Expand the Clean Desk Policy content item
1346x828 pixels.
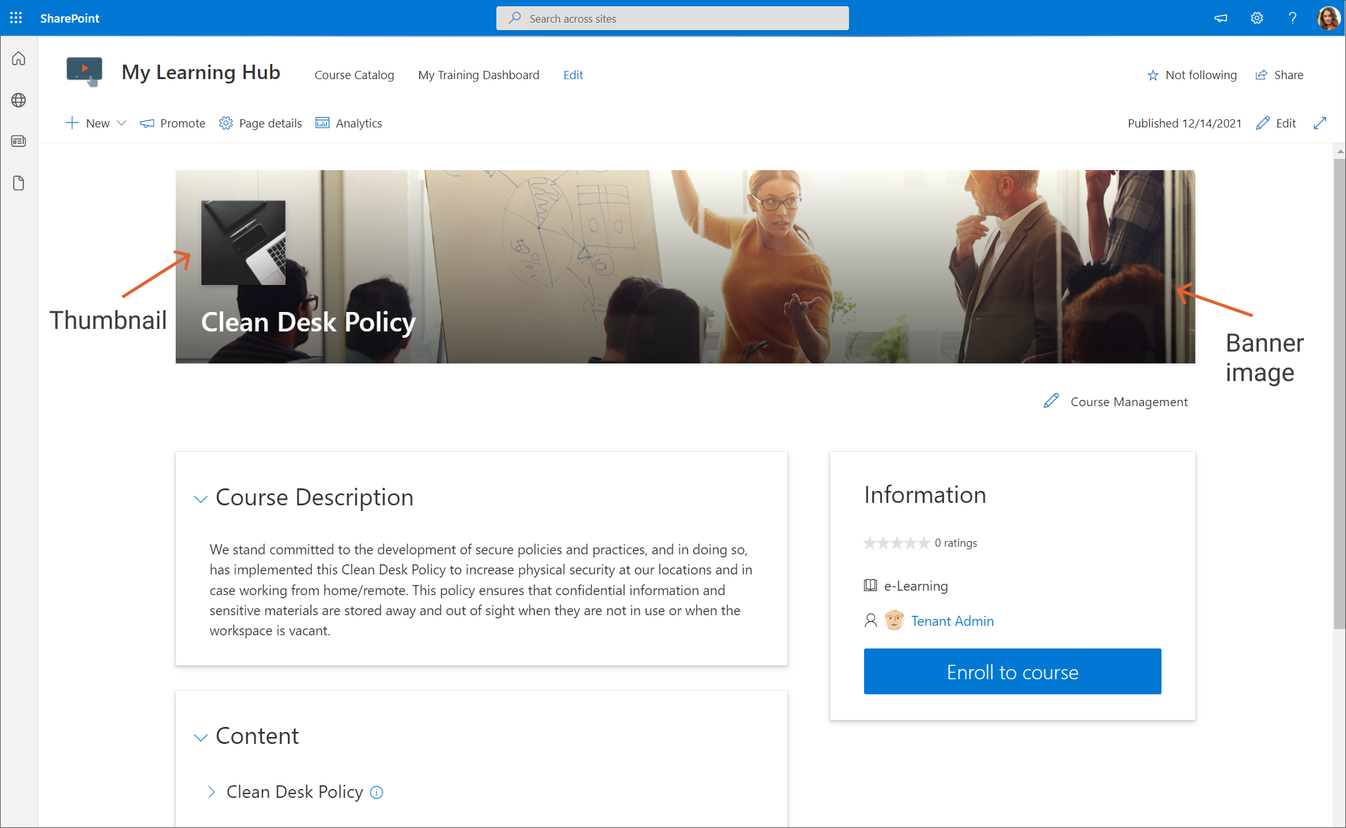[x=211, y=792]
